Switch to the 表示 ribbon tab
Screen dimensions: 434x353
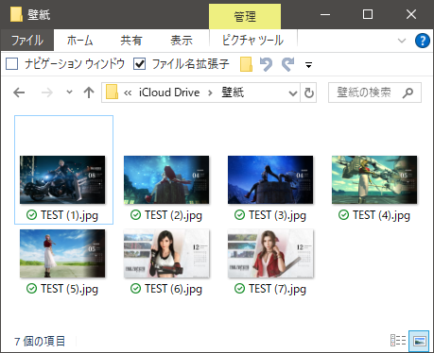pyautogui.click(x=182, y=41)
